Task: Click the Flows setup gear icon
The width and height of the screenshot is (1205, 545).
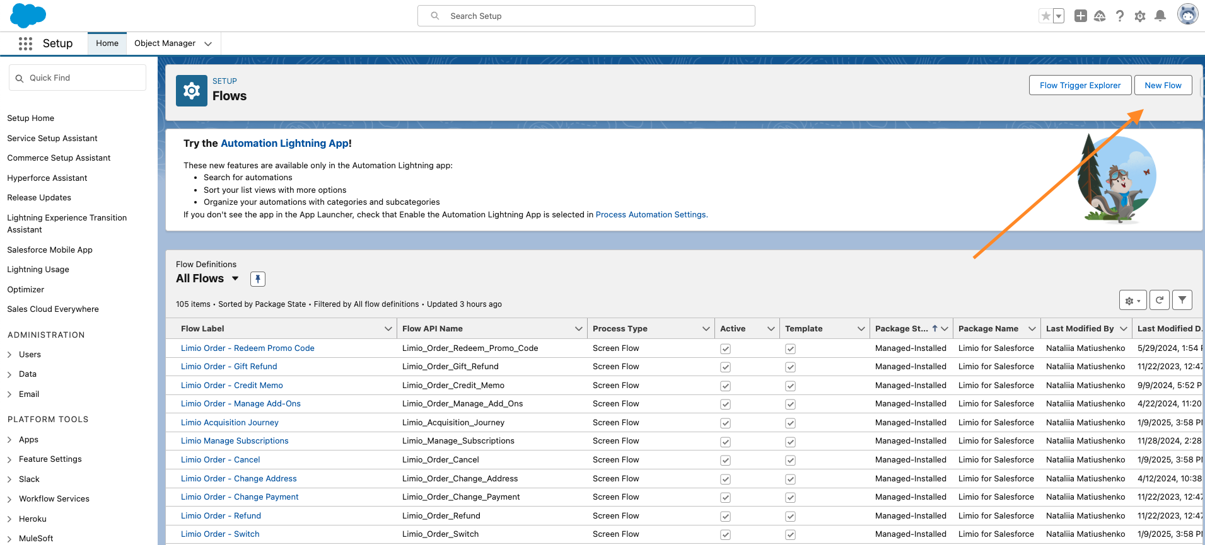Action: (192, 91)
